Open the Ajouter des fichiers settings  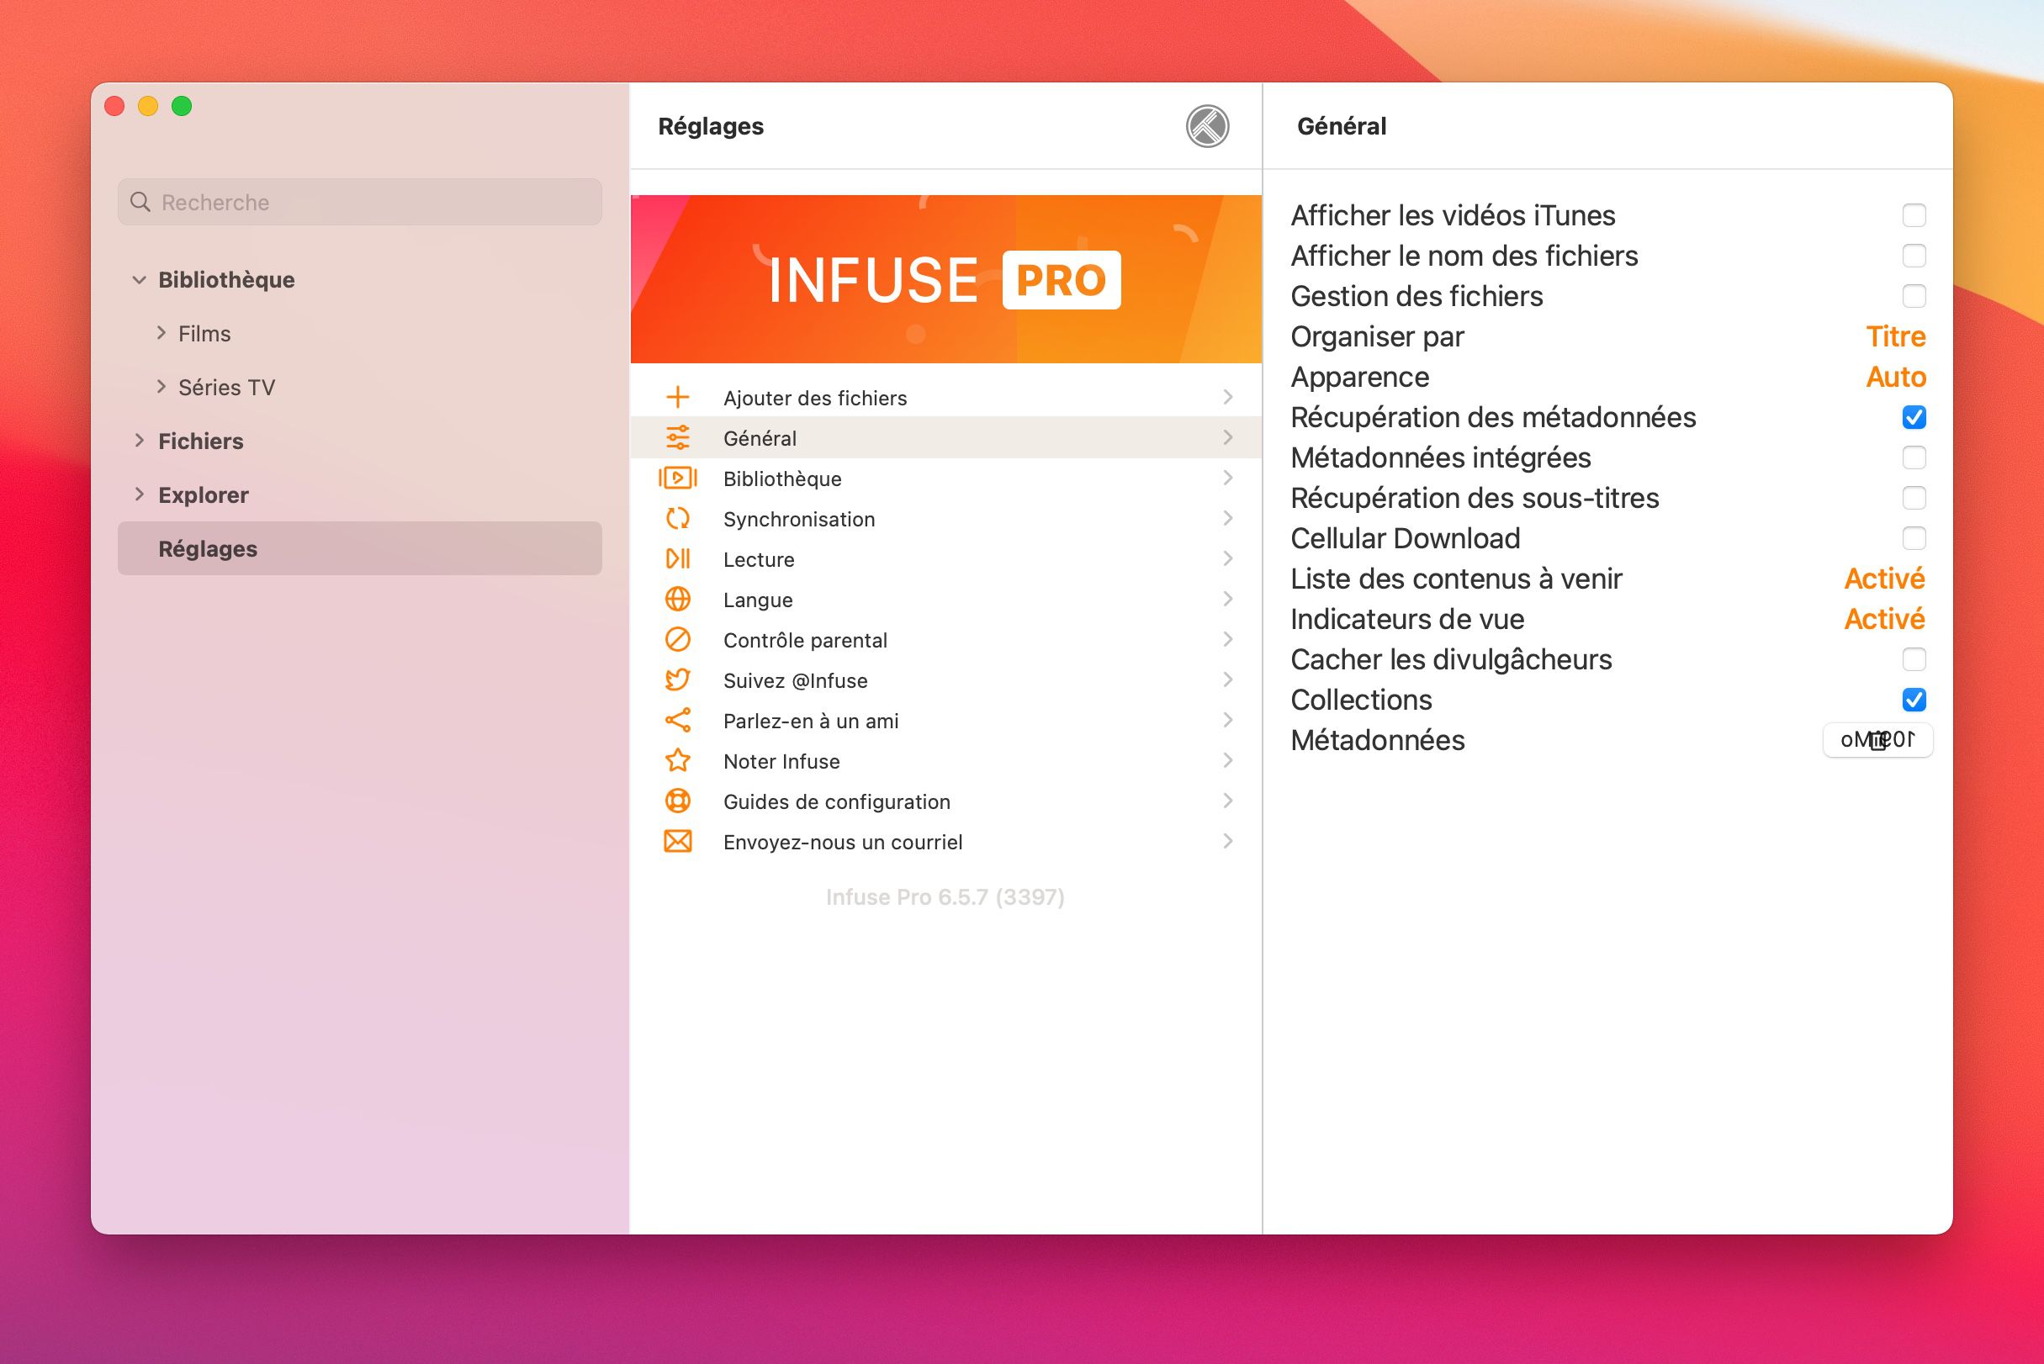click(814, 397)
